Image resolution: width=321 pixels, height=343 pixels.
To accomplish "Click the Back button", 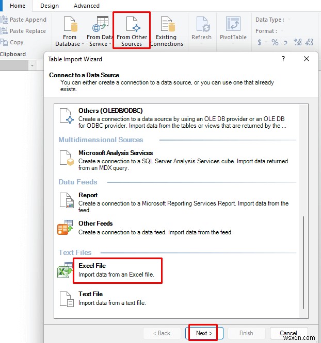I will (x=162, y=333).
